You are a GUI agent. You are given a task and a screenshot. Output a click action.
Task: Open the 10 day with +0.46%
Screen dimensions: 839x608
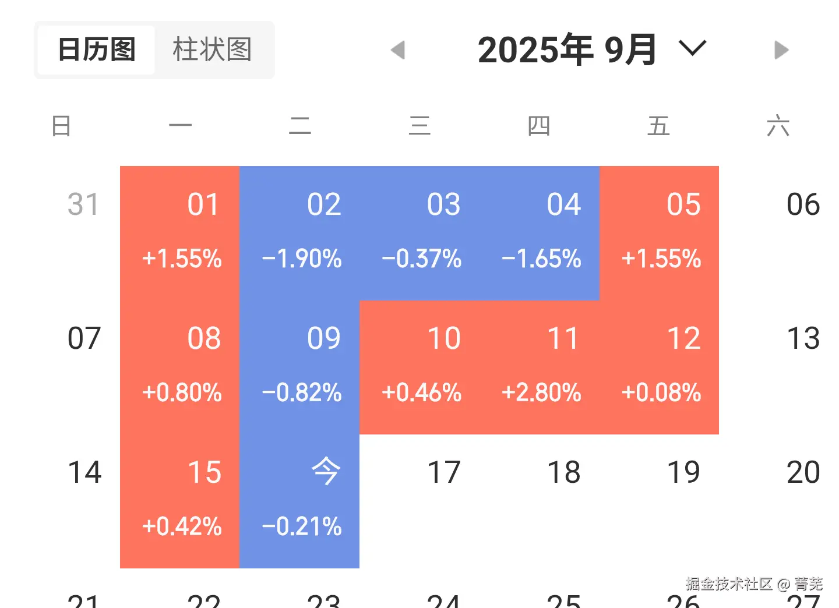point(419,367)
